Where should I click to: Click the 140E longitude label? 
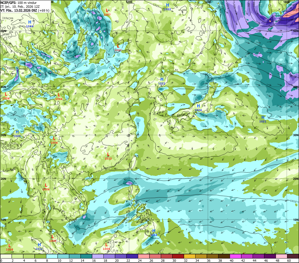click(x=208, y=2)
